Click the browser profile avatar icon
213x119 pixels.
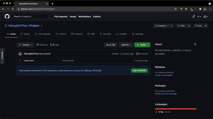click(x=205, y=9)
